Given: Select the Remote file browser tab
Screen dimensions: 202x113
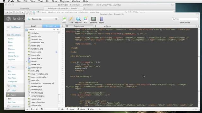Looking at the screenshot, I should click(51, 26).
